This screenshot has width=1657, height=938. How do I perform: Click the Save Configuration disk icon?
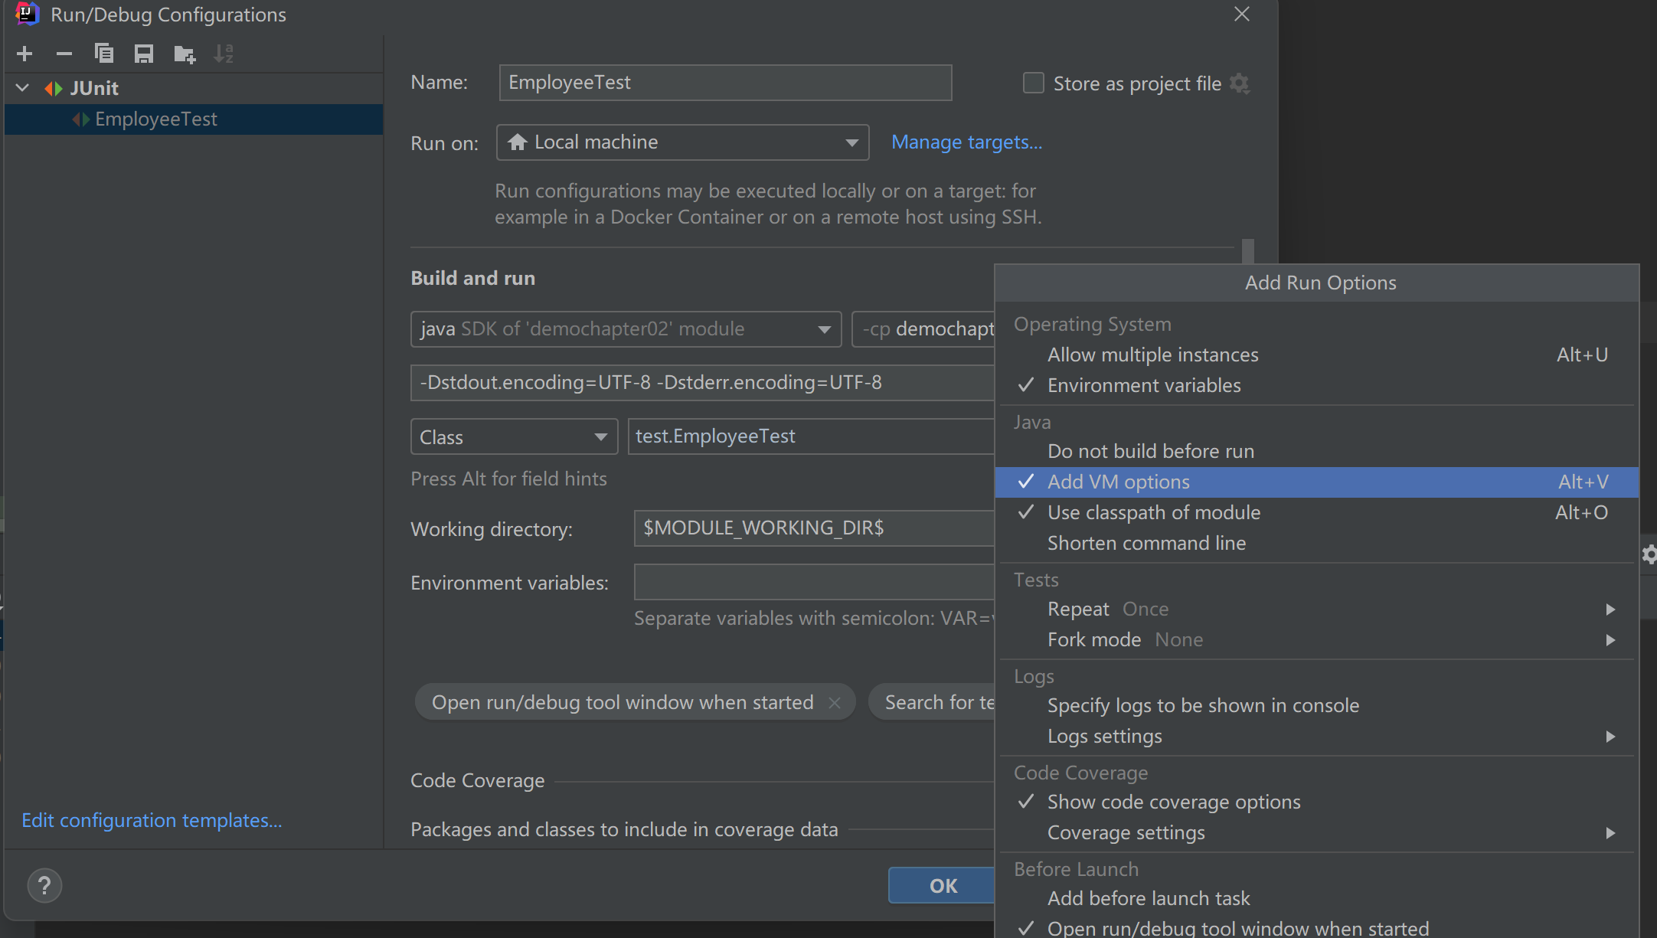(144, 54)
